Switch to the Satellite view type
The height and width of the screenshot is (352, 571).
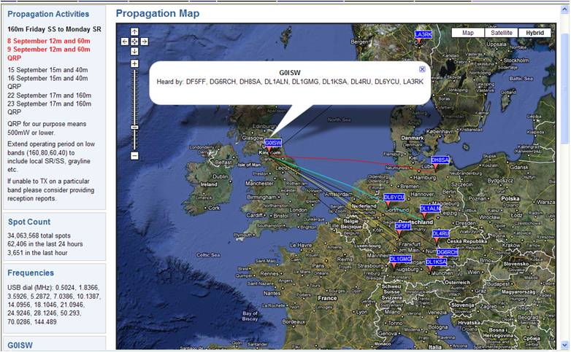tap(502, 33)
